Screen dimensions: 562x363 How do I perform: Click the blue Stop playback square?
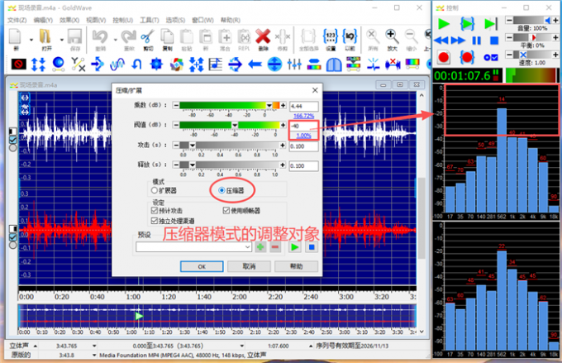point(494,40)
